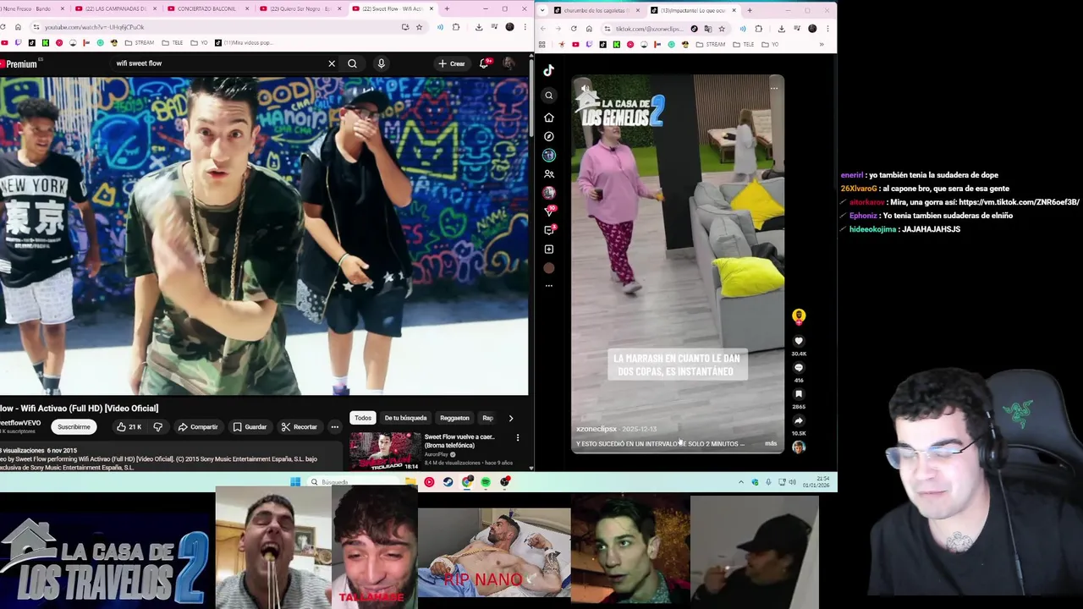This screenshot has width=1083, height=609.
Task: Click the YouTube search magnifier button
Action: pos(352,63)
